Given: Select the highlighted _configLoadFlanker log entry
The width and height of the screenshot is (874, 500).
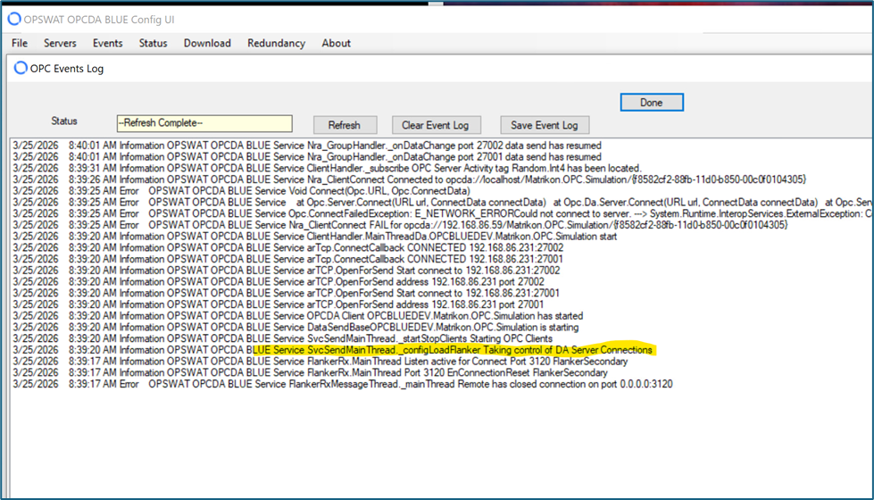Looking at the screenshot, I should [x=454, y=350].
